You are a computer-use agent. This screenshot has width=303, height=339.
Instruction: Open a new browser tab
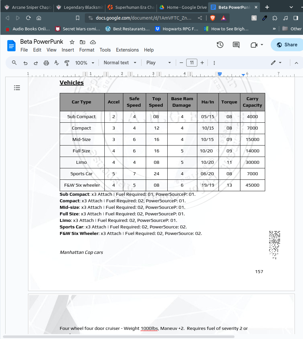[267, 7]
